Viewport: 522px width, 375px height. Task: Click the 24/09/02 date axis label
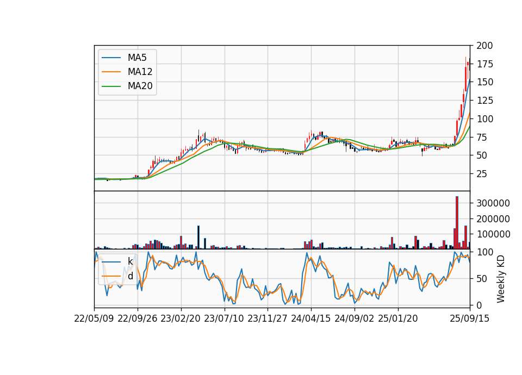pos(354,318)
